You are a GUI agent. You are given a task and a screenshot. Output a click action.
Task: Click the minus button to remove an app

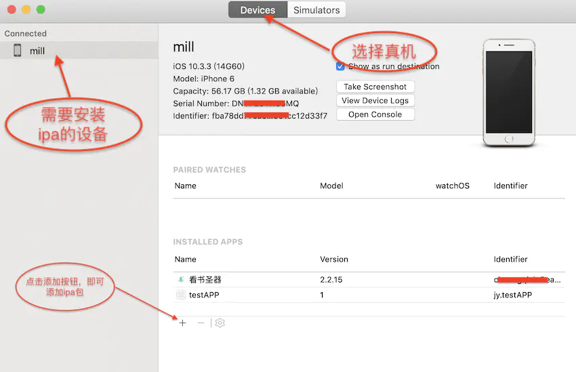pos(201,323)
